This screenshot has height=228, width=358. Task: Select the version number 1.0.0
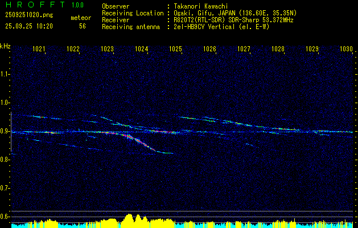(x=77, y=5)
